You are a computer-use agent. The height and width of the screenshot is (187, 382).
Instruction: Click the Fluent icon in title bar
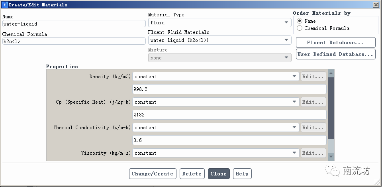[4, 5]
